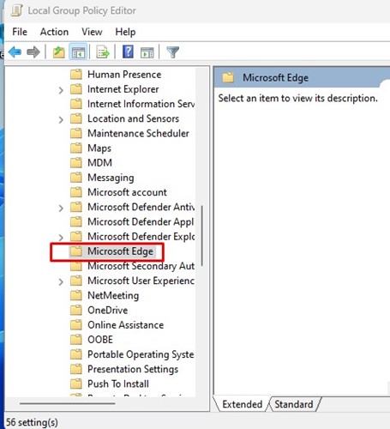Screen dimensions: 390x429
Task: Select Location and Sensors tree label
Action: [x=133, y=118]
